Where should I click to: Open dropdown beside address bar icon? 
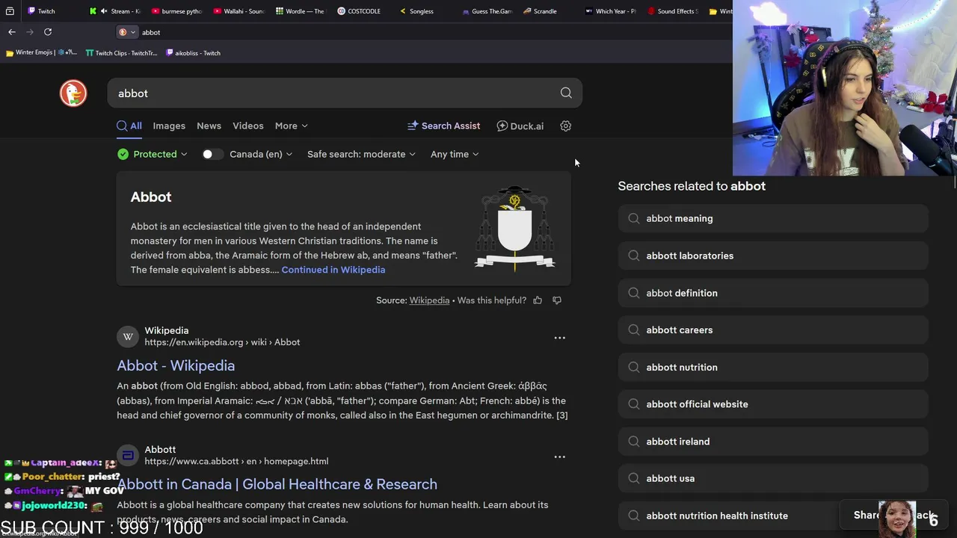point(133,32)
